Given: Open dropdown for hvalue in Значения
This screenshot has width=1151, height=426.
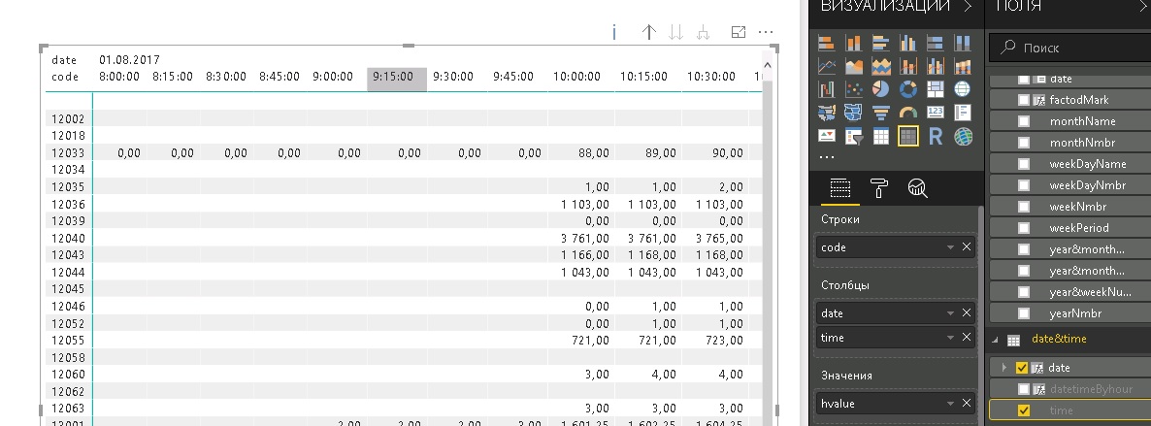Looking at the screenshot, I should pos(951,404).
